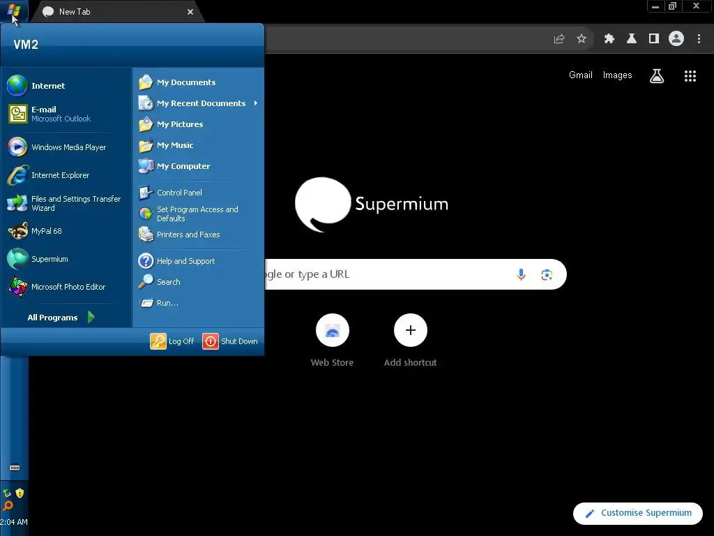Open Search Labs flask icon on page

coord(657,76)
